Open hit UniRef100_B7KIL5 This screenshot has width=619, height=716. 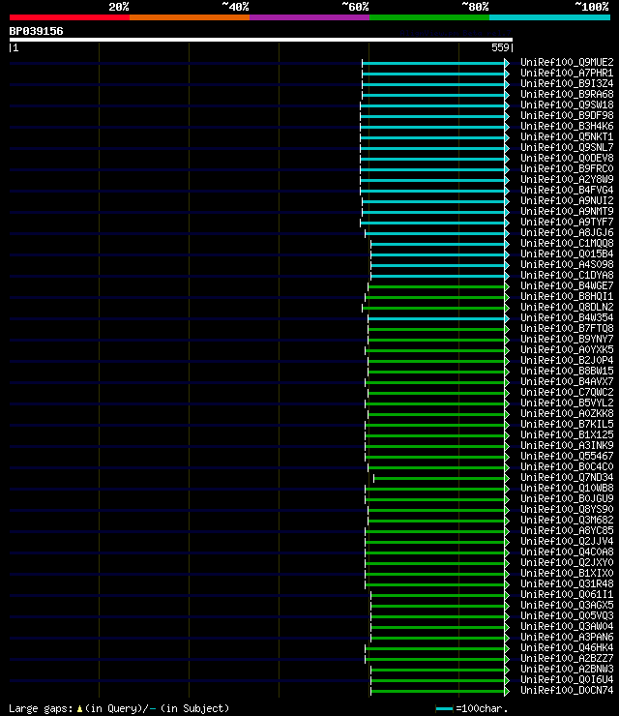pos(567,424)
